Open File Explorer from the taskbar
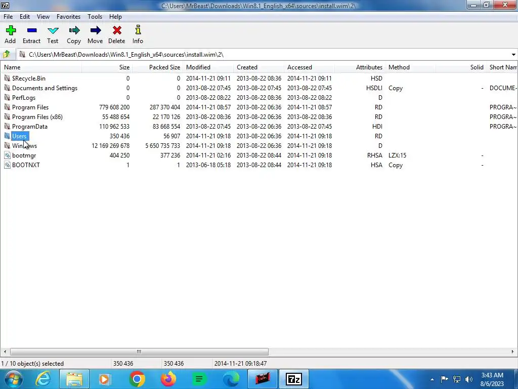The width and height of the screenshot is (518, 389). tap(74, 379)
